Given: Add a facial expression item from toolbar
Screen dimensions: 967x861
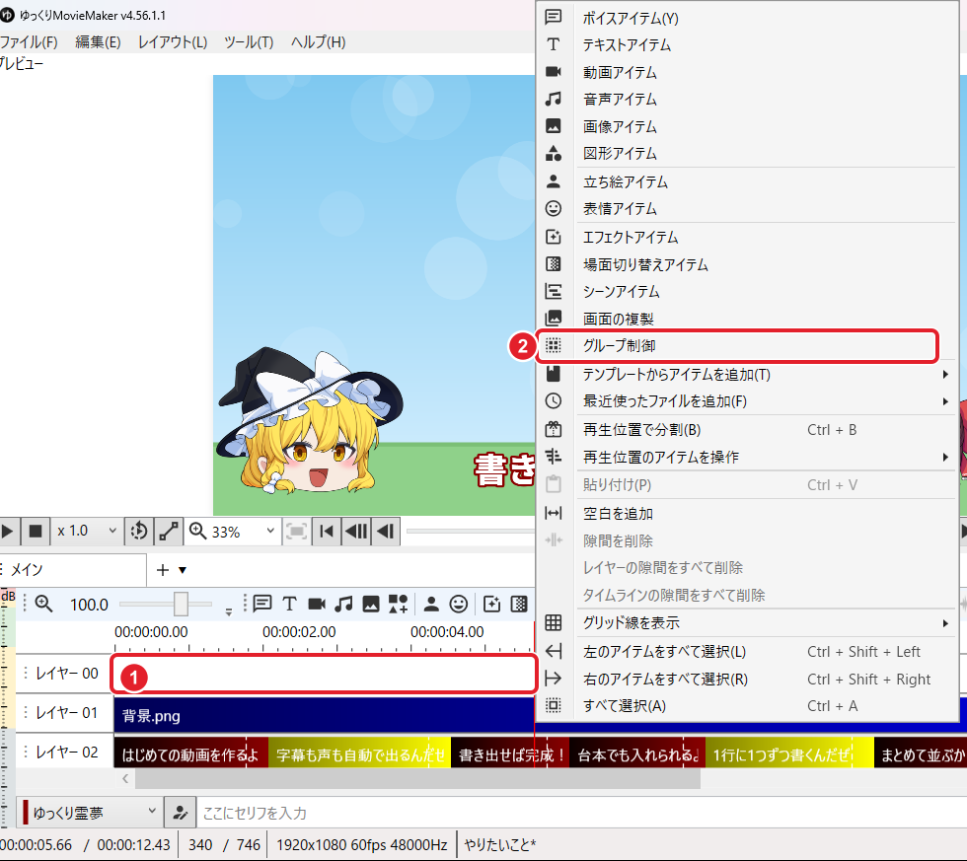Looking at the screenshot, I should [458, 604].
